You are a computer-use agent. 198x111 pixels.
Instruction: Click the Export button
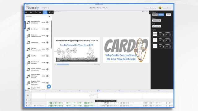pos(168,14)
